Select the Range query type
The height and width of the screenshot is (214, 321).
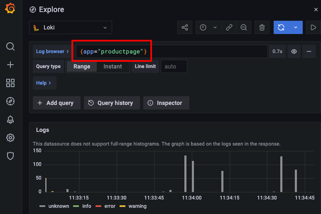click(82, 66)
